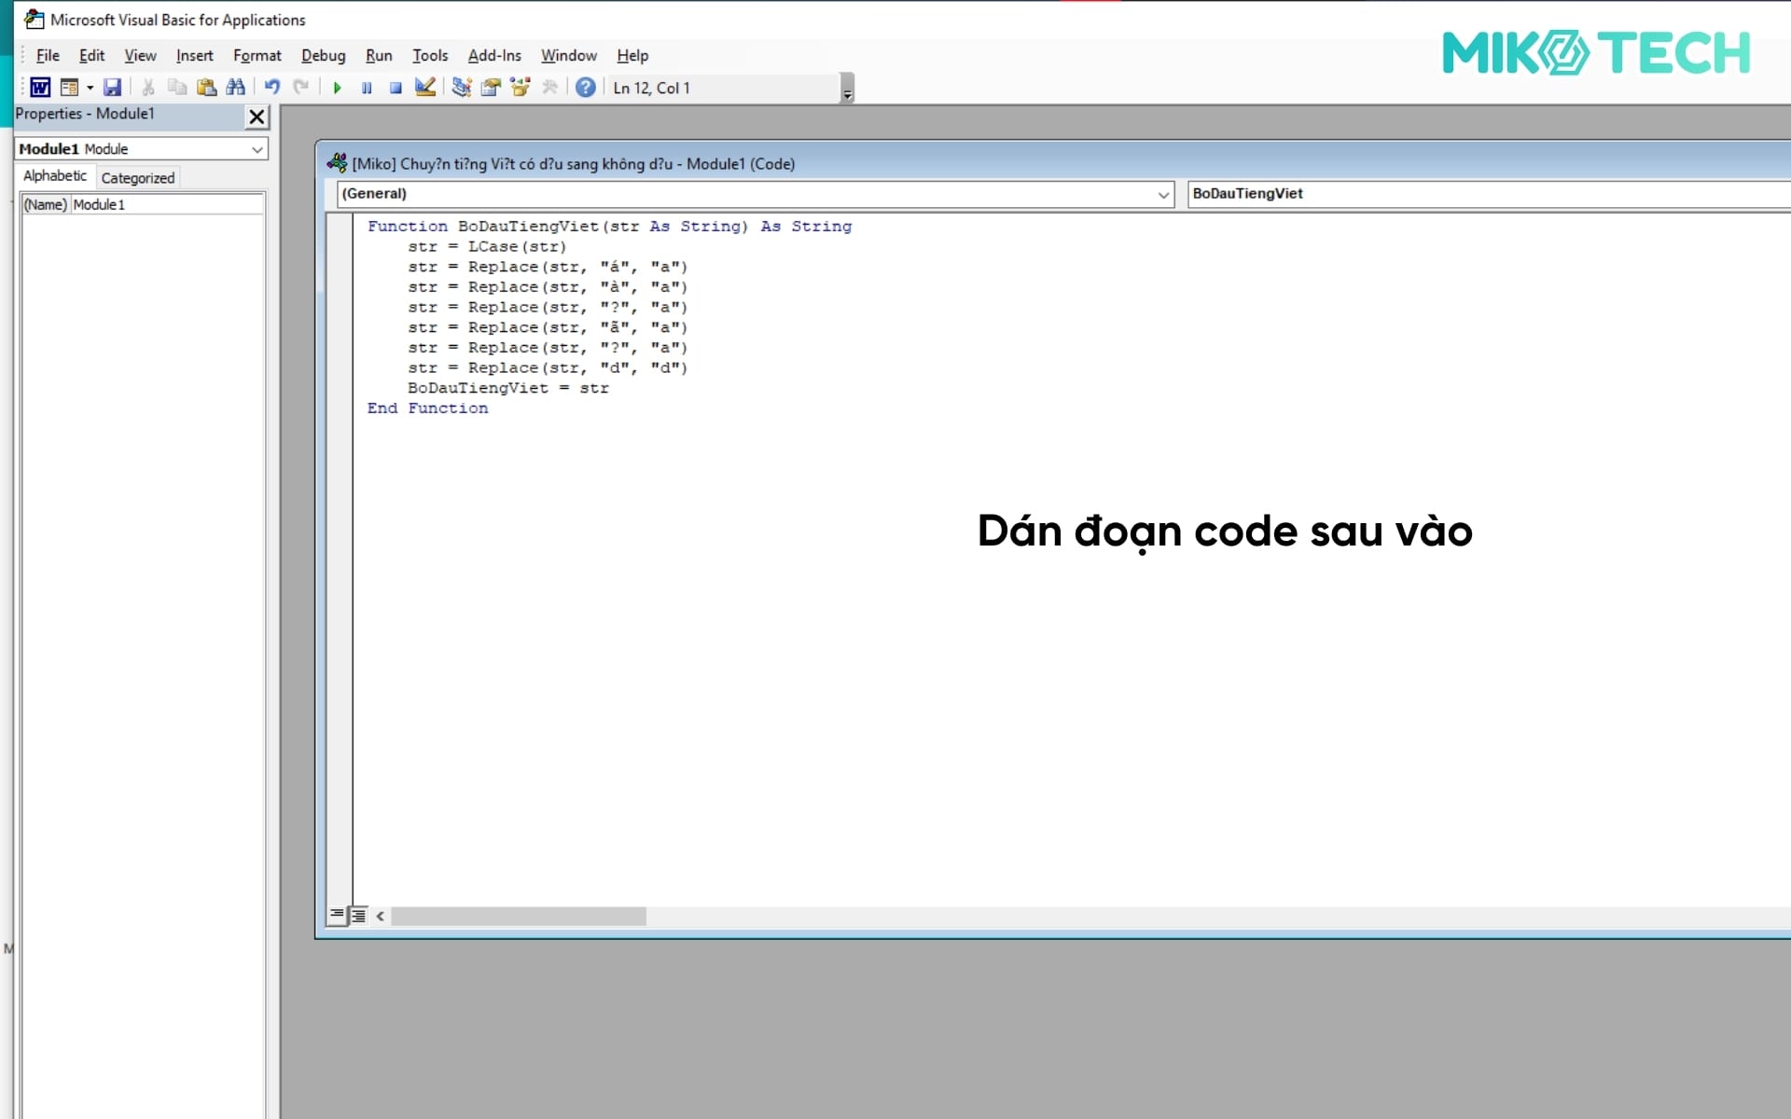This screenshot has width=1791, height=1119.
Task: Open Find with the binoculars icon
Action: (236, 88)
